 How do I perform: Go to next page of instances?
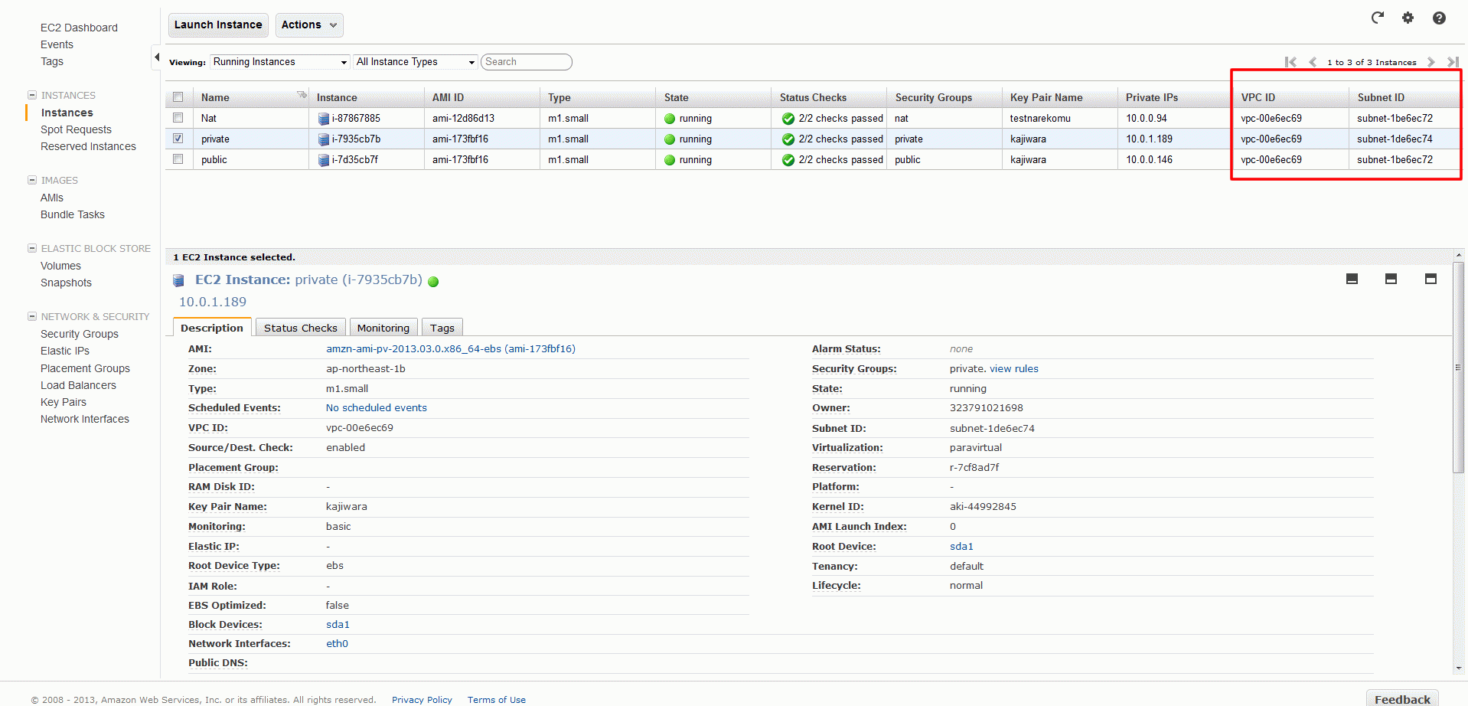tap(1430, 62)
